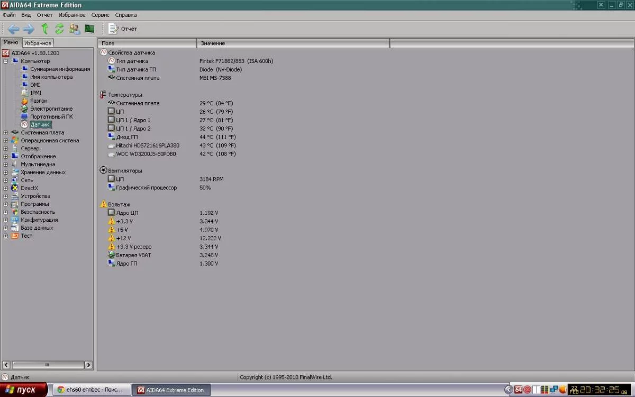Select Суммарная информация in the tree

(x=60, y=69)
